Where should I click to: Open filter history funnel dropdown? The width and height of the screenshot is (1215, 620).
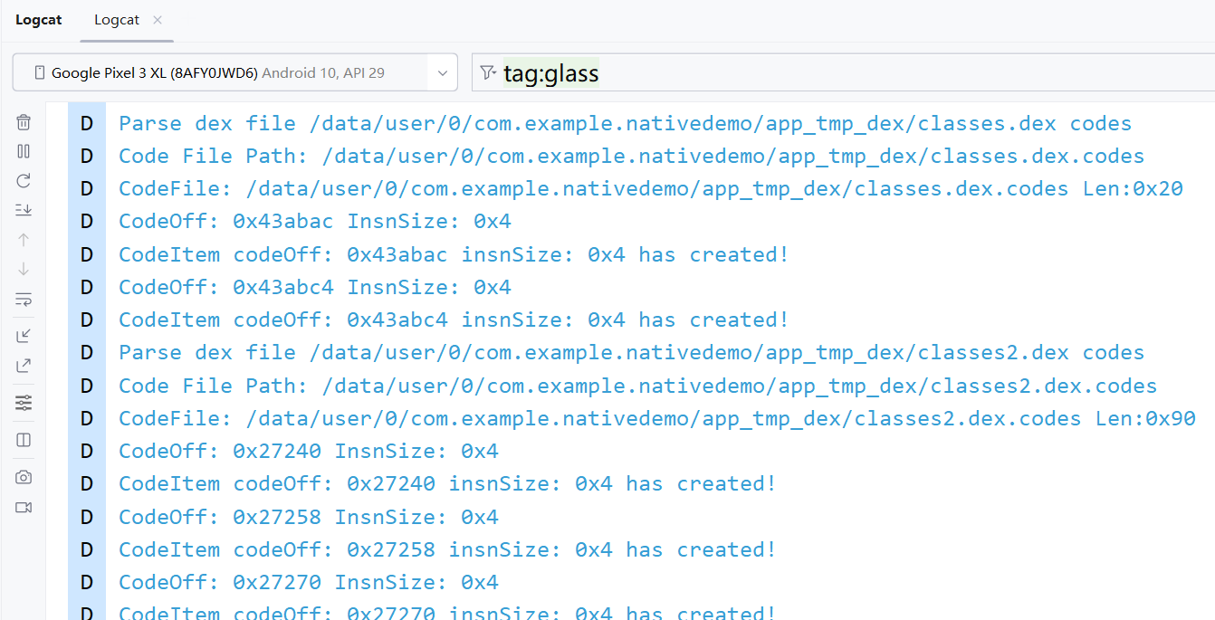(x=488, y=72)
